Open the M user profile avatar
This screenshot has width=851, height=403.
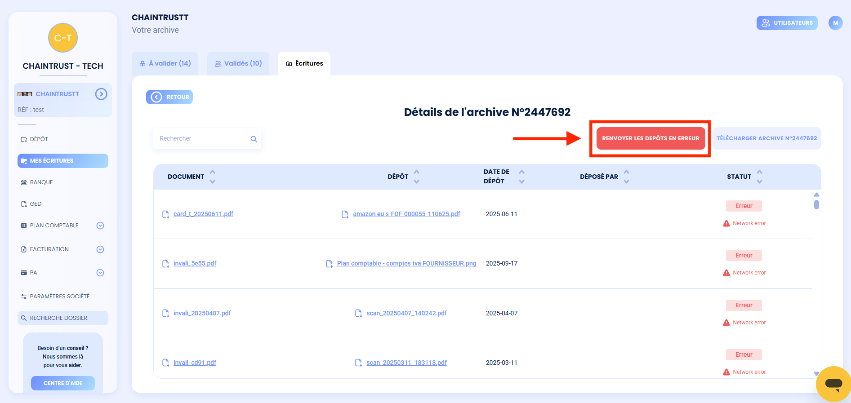pyautogui.click(x=836, y=23)
